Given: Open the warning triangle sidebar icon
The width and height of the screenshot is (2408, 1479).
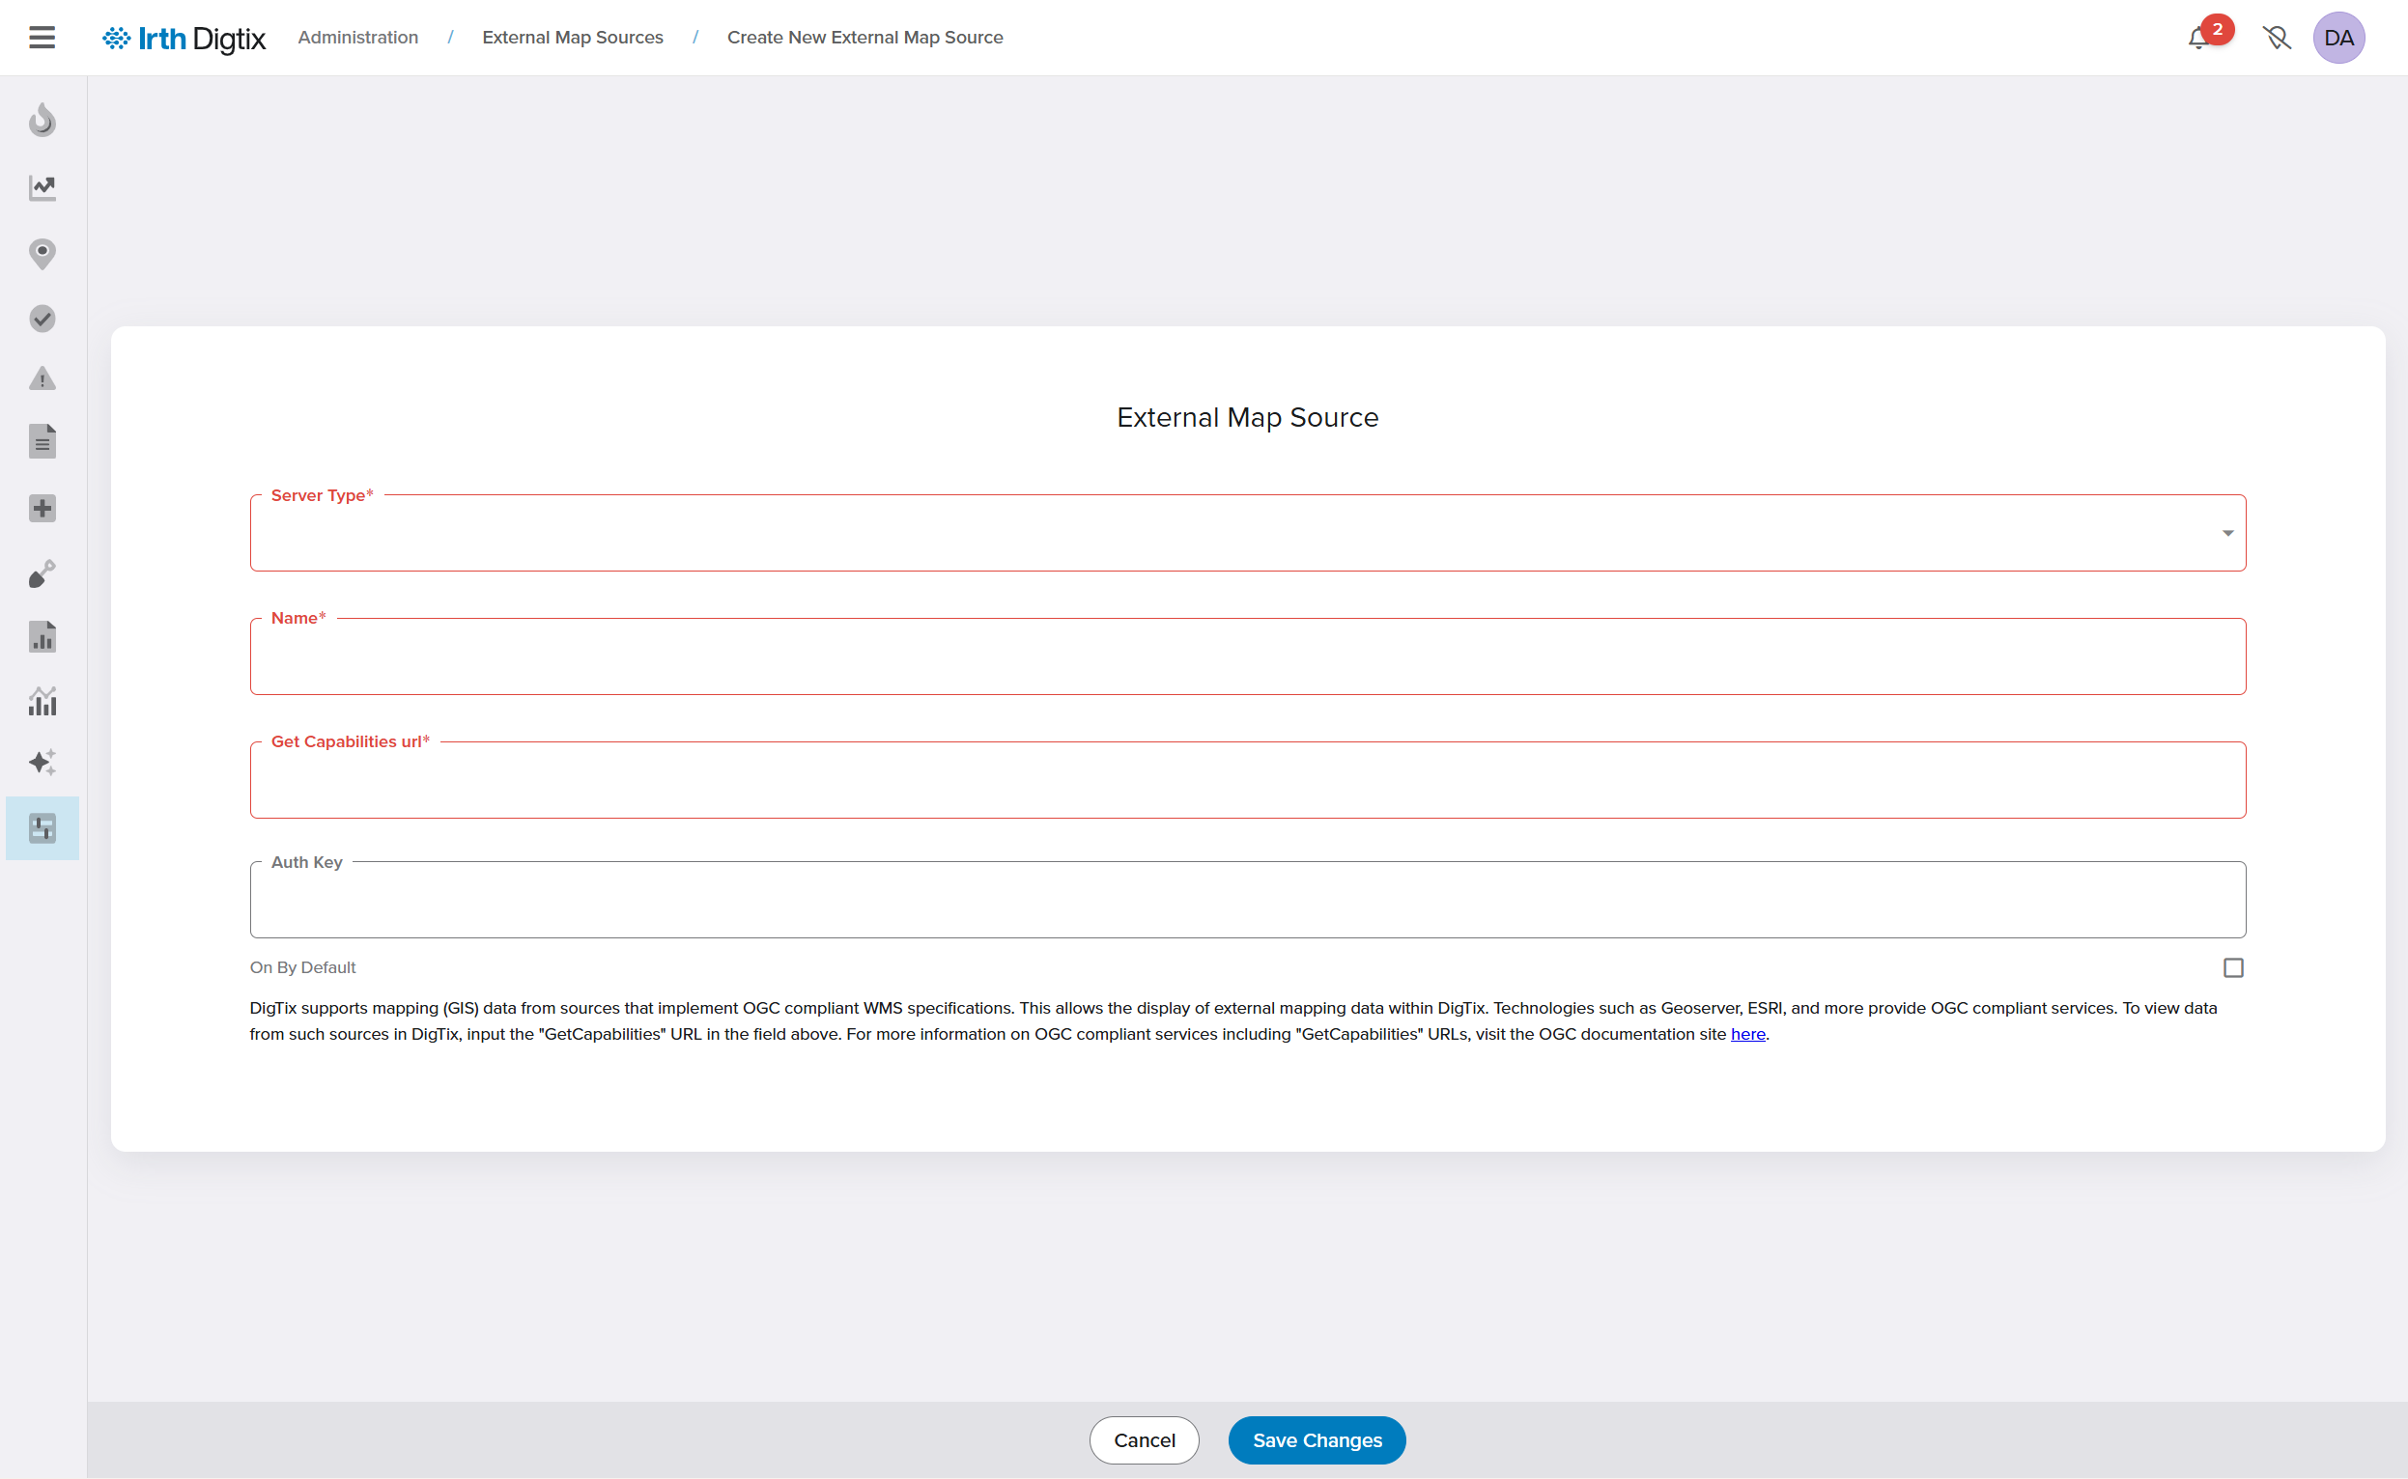Looking at the screenshot, I should tap(42, 378).
